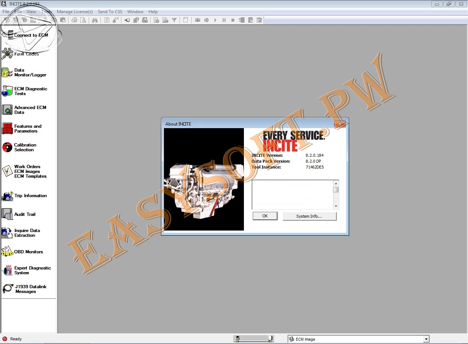
Task: Click the binoculars Find toolbar icon
Action: 95,20
